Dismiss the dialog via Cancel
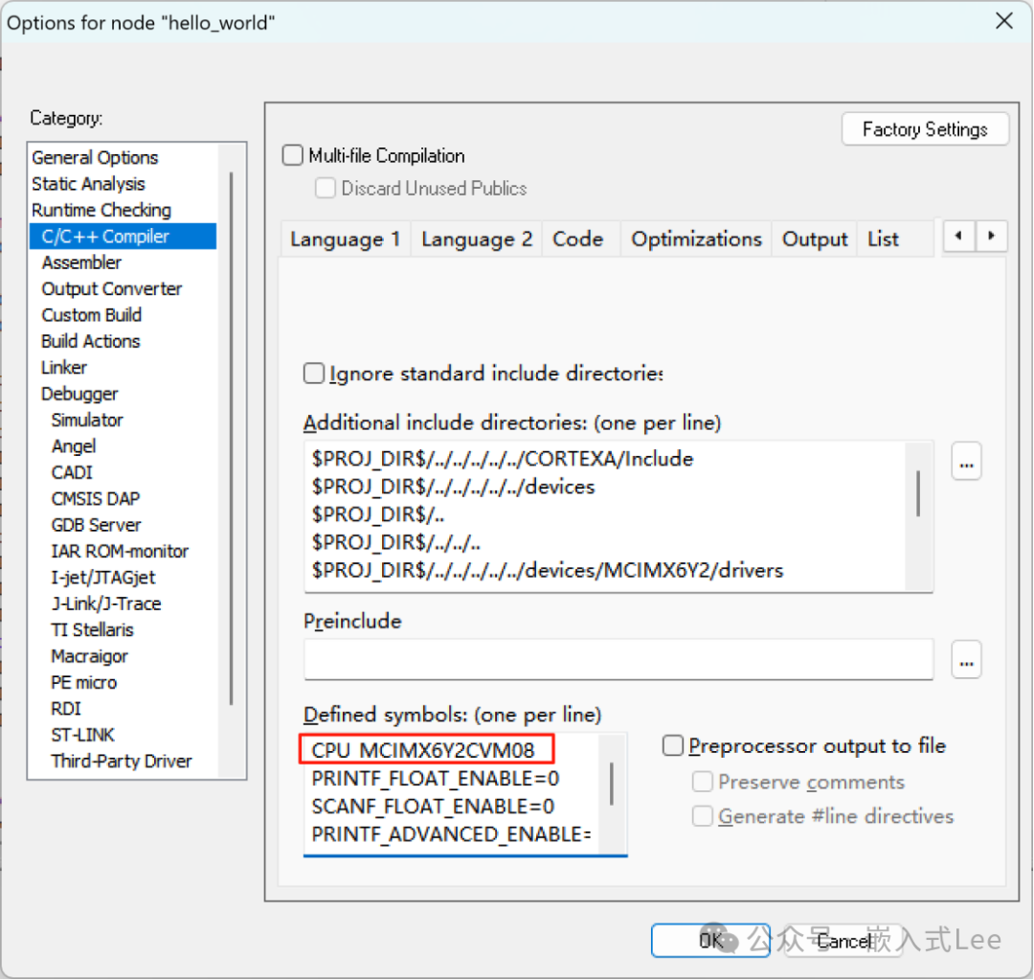 843,940
